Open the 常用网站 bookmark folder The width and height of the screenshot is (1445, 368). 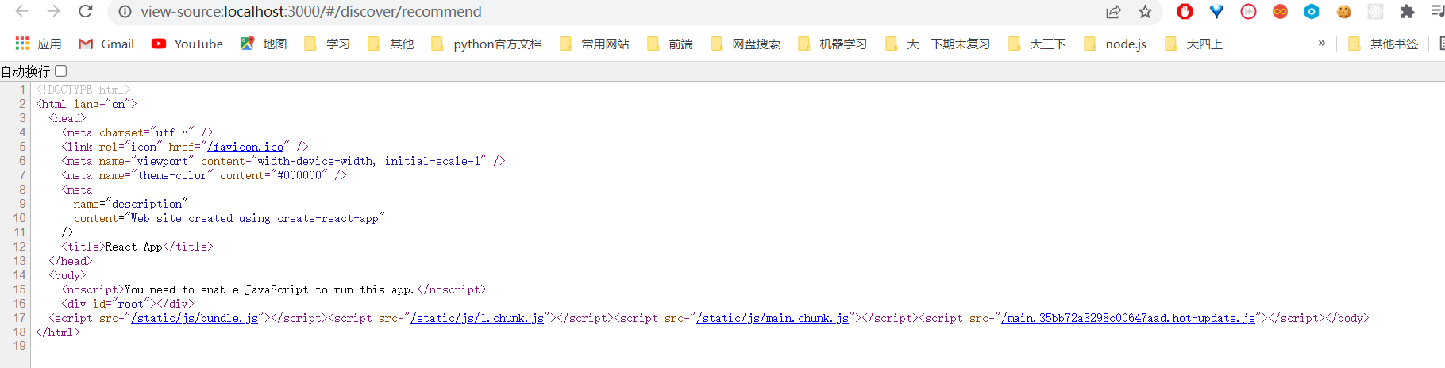pos(595,44)
